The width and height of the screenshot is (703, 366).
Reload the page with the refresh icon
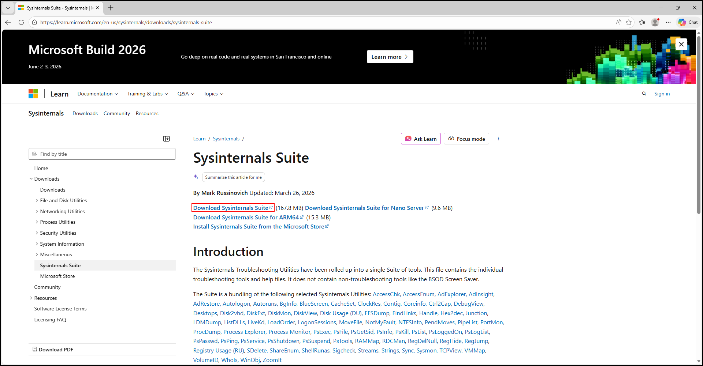(x=21, y=22)
